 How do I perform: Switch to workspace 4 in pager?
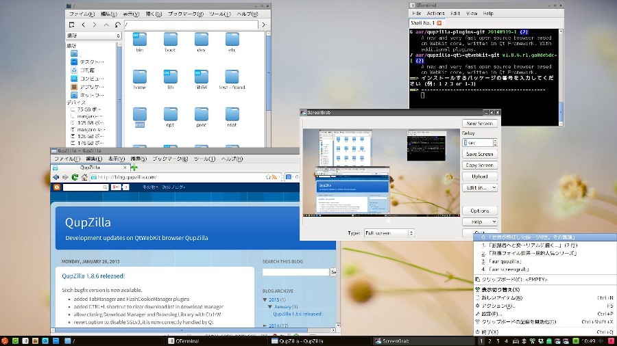(506, 341)
